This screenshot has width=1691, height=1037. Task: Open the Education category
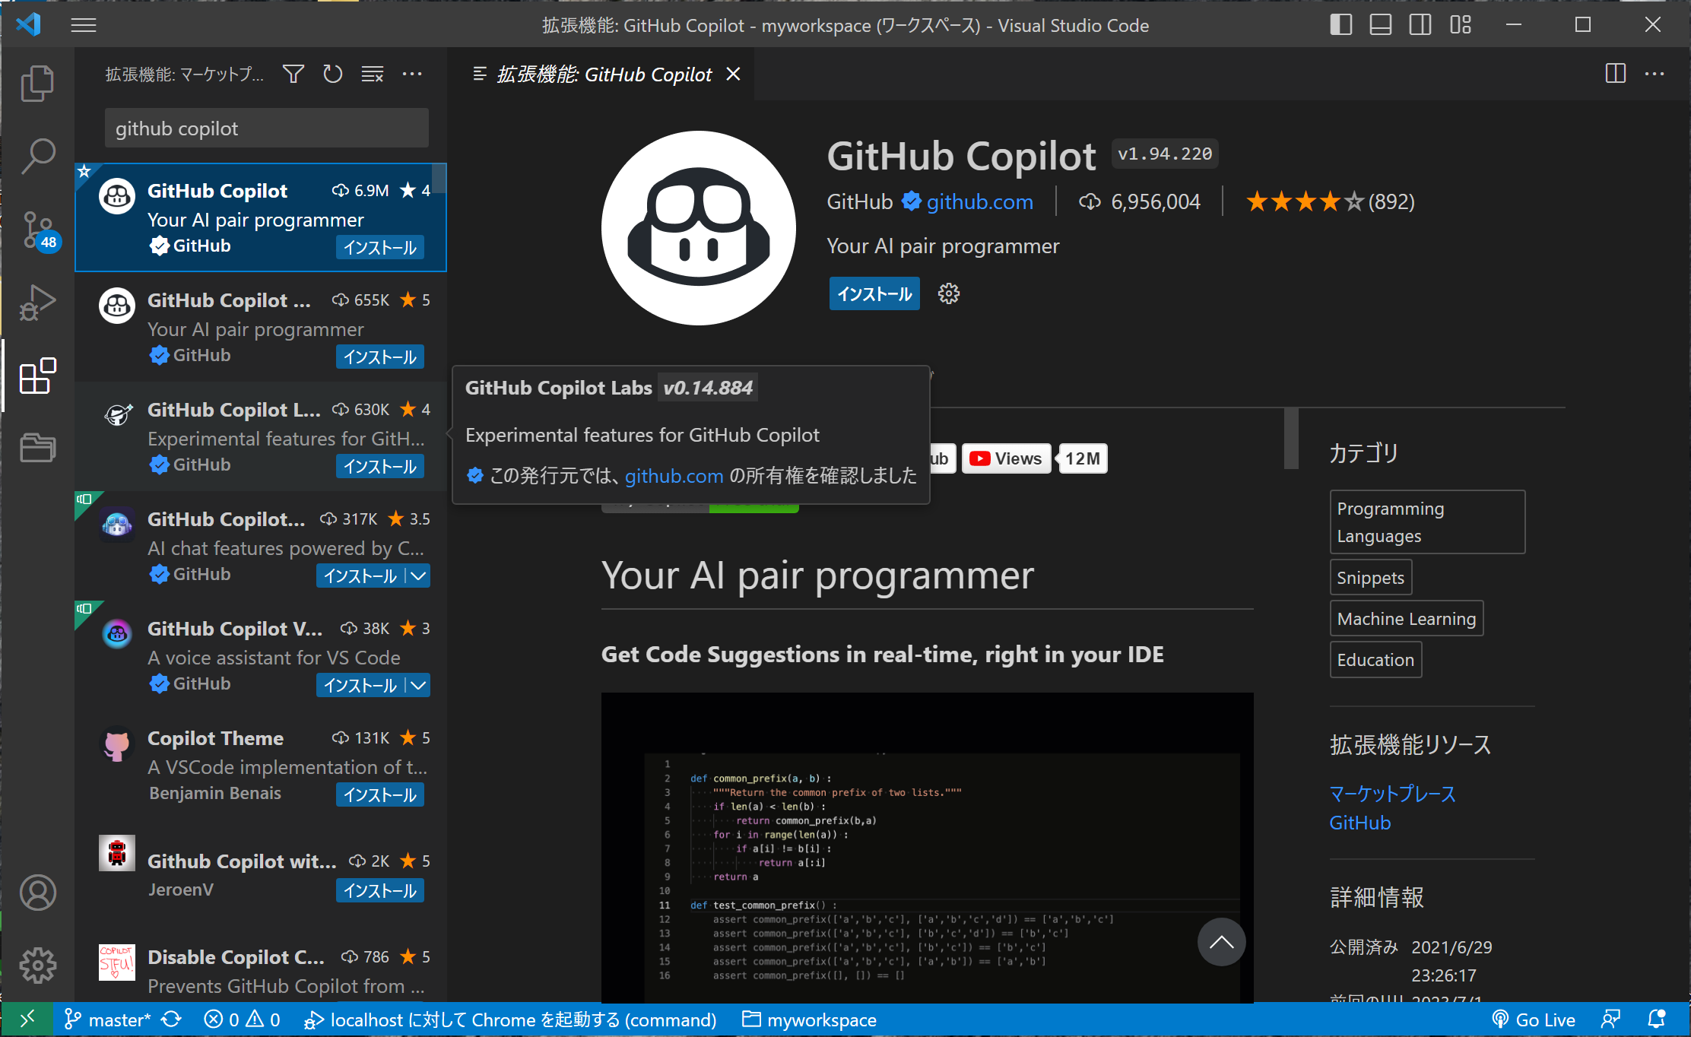1375,660
